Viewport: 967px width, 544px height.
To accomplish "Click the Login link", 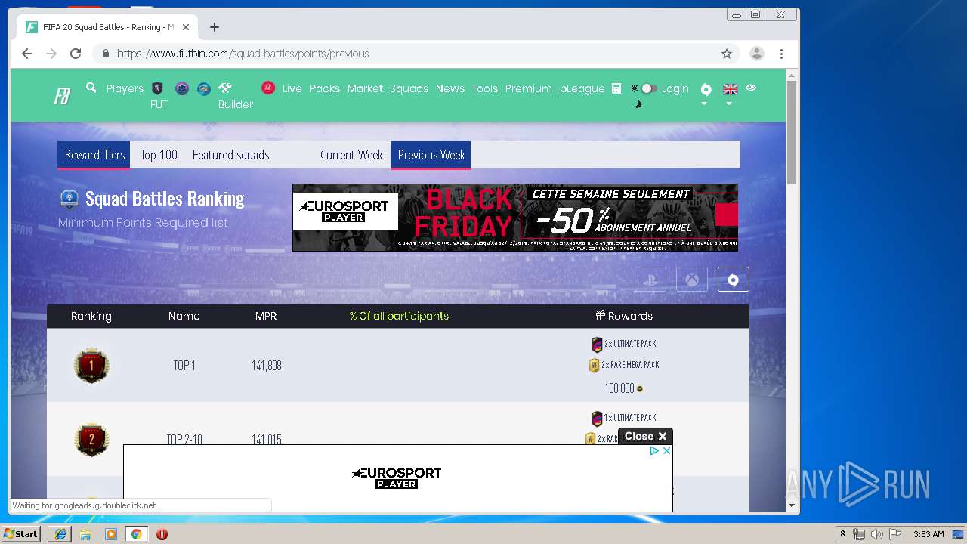I will coord(675,88).
